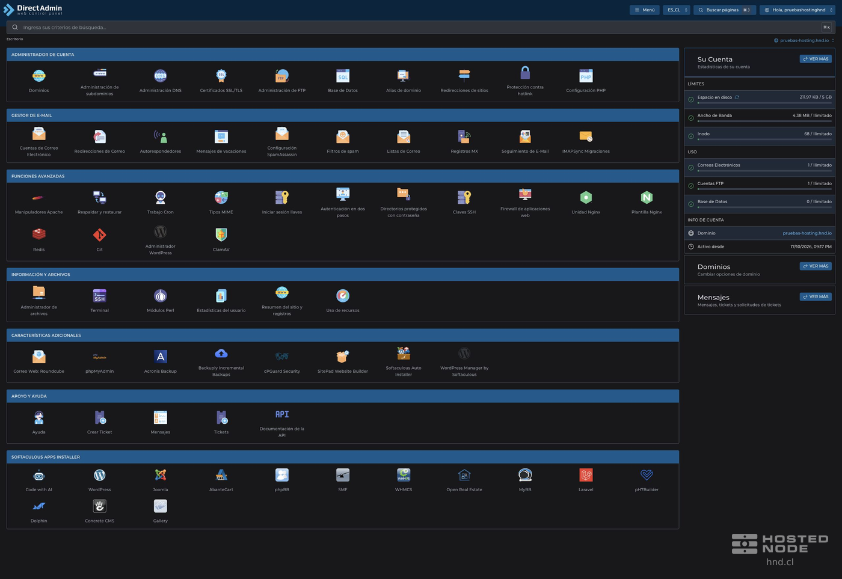Open Certificados SSL/TLS

[221, 76]
